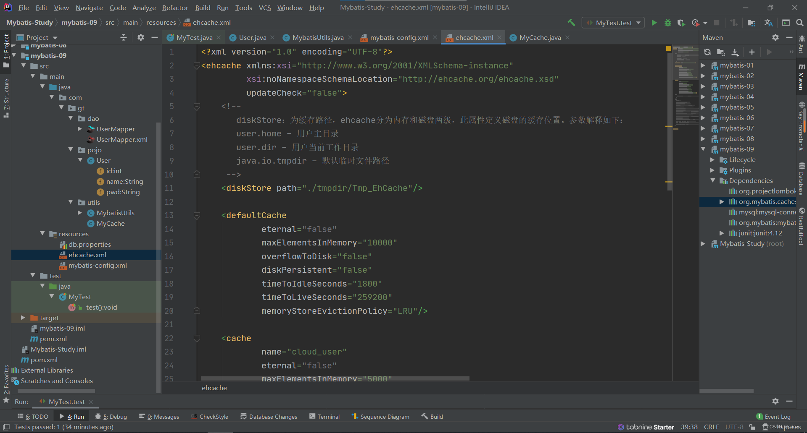Hide the Maven panel via minus icon
This screenshot has width=807, height=433.
click(789, 37)
